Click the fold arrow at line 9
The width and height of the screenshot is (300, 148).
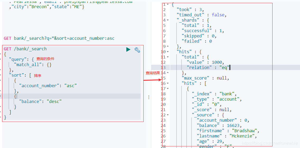click(168, 46)
